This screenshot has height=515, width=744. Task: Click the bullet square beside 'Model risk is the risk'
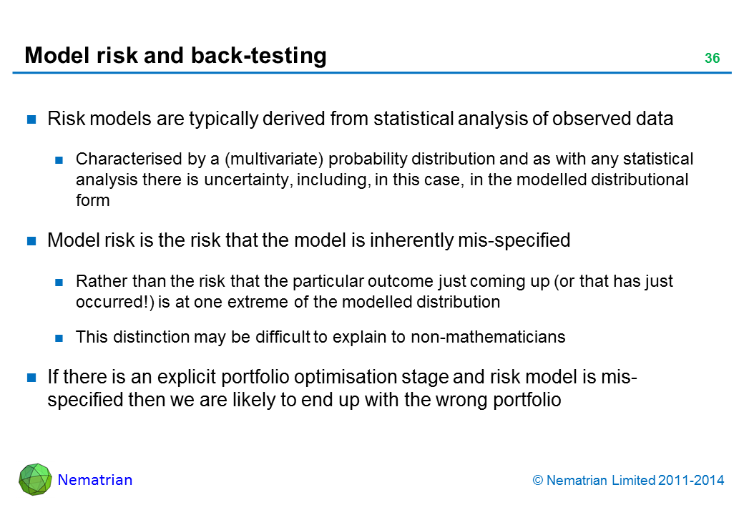(x=32, y=241)
